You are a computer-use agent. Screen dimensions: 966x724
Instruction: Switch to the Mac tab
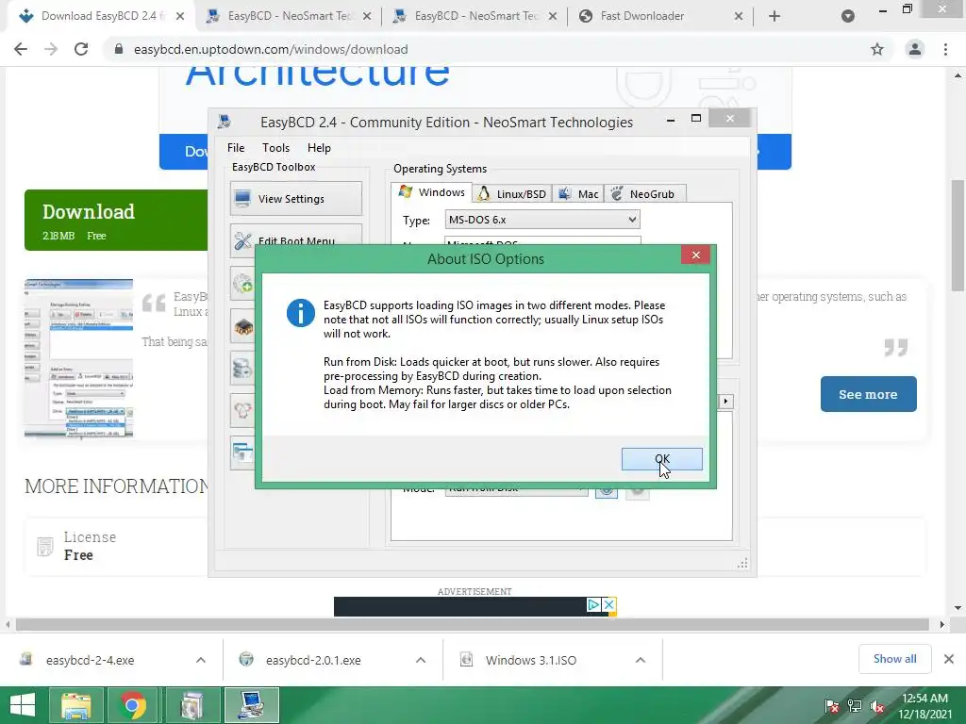click(578, 194)
